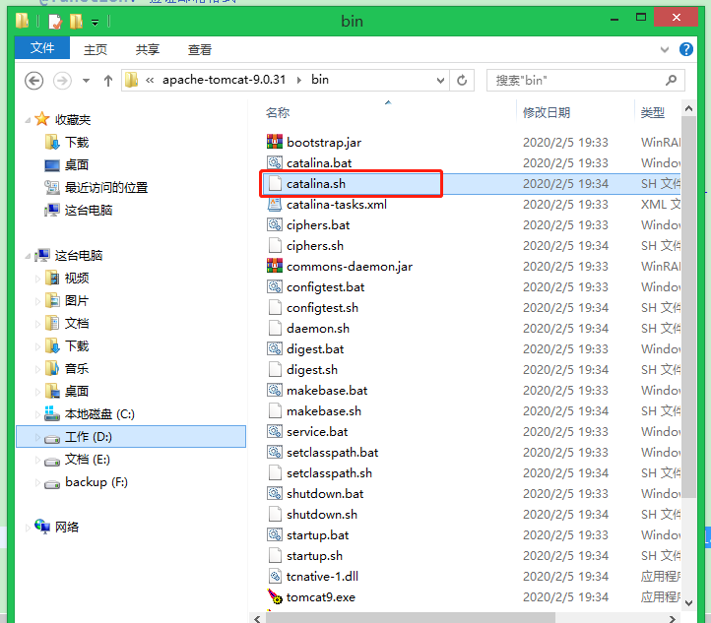Click the catalina-tasks.xml file icon
The width and height of the screenshot is (711, 623).
click(275, 204)
